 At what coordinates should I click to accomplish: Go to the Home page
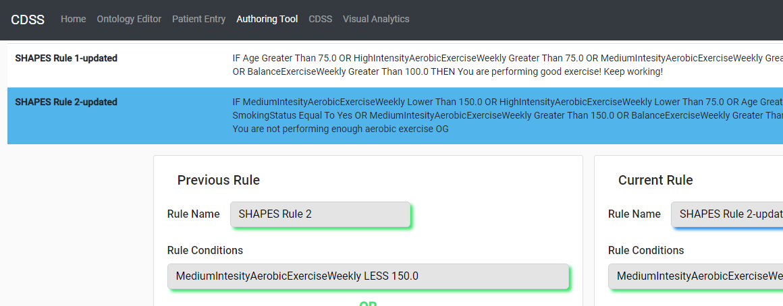(x=74, y=19)
